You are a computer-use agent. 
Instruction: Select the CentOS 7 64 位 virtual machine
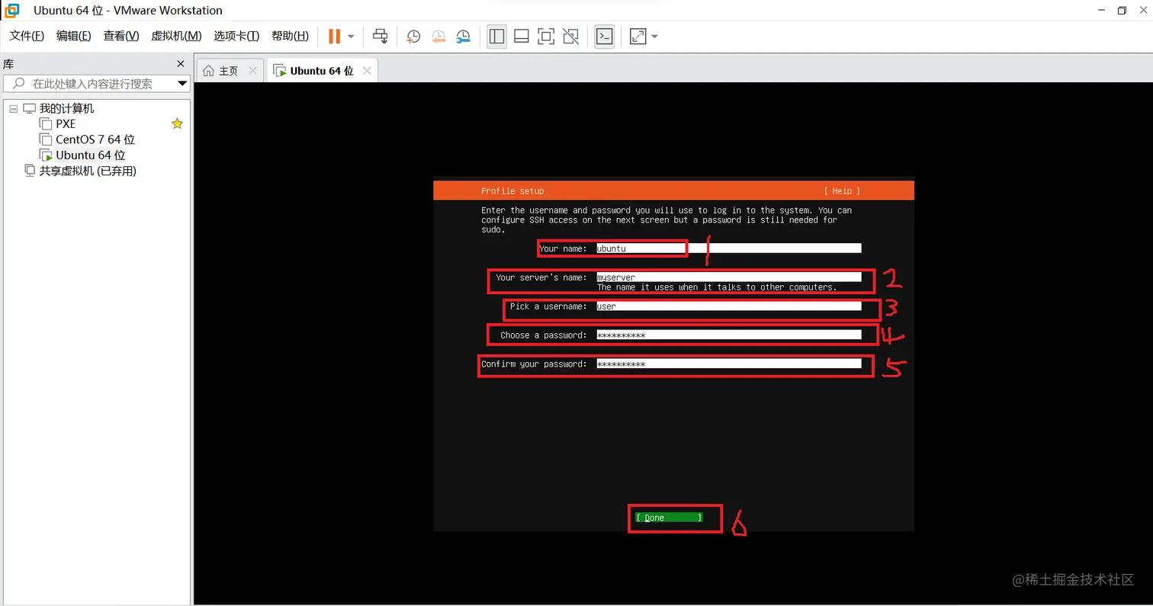pyautogui.click(x=95, y=139)
